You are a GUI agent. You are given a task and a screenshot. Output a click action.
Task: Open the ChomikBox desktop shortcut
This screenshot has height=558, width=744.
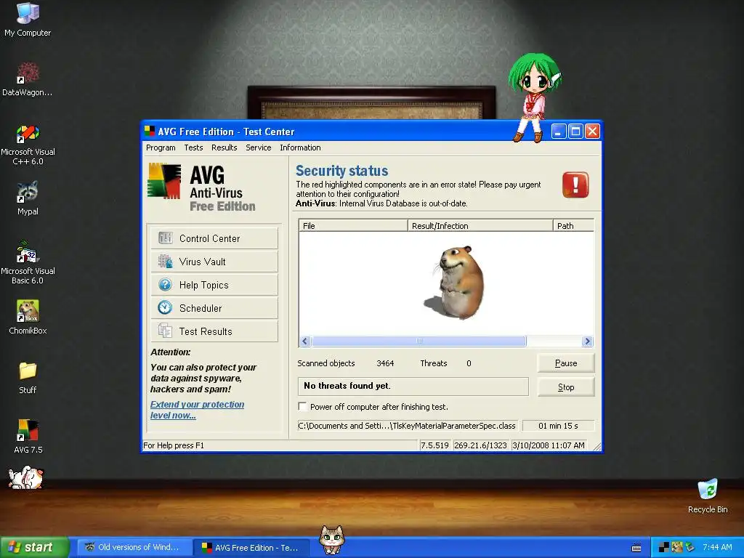pos(28,317)
